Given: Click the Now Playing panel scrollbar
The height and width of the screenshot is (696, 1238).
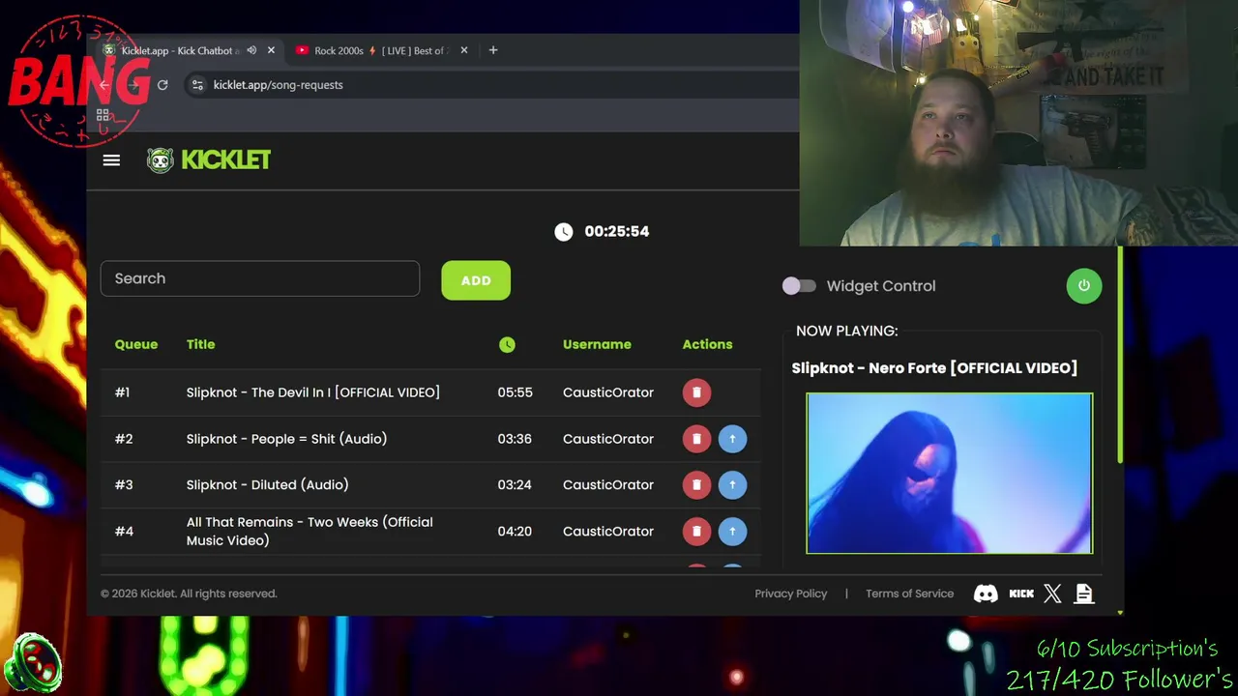Looking at the screenshot, I should [x=1120, y=354].
